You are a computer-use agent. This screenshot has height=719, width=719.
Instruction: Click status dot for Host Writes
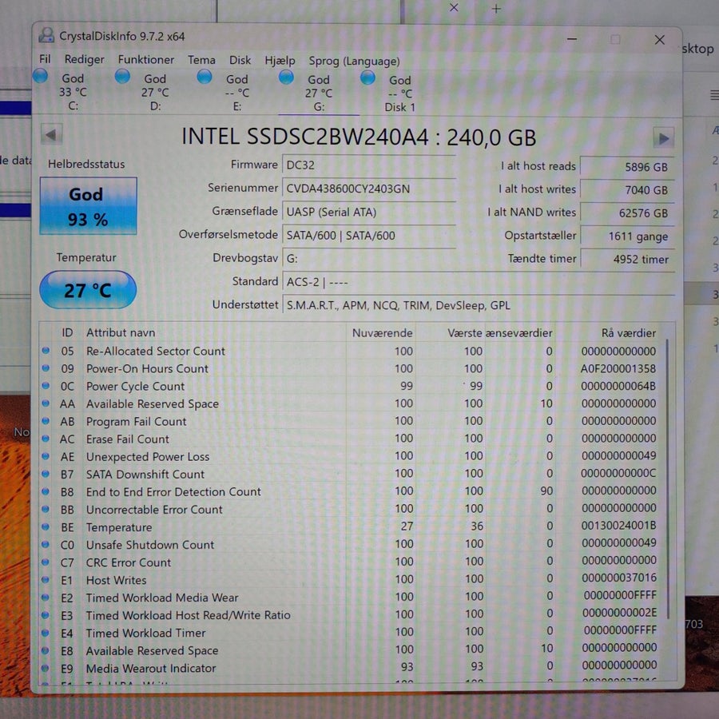46,580
